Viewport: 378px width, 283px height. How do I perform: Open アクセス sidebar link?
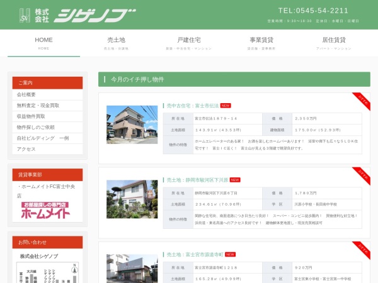point(47,149)
